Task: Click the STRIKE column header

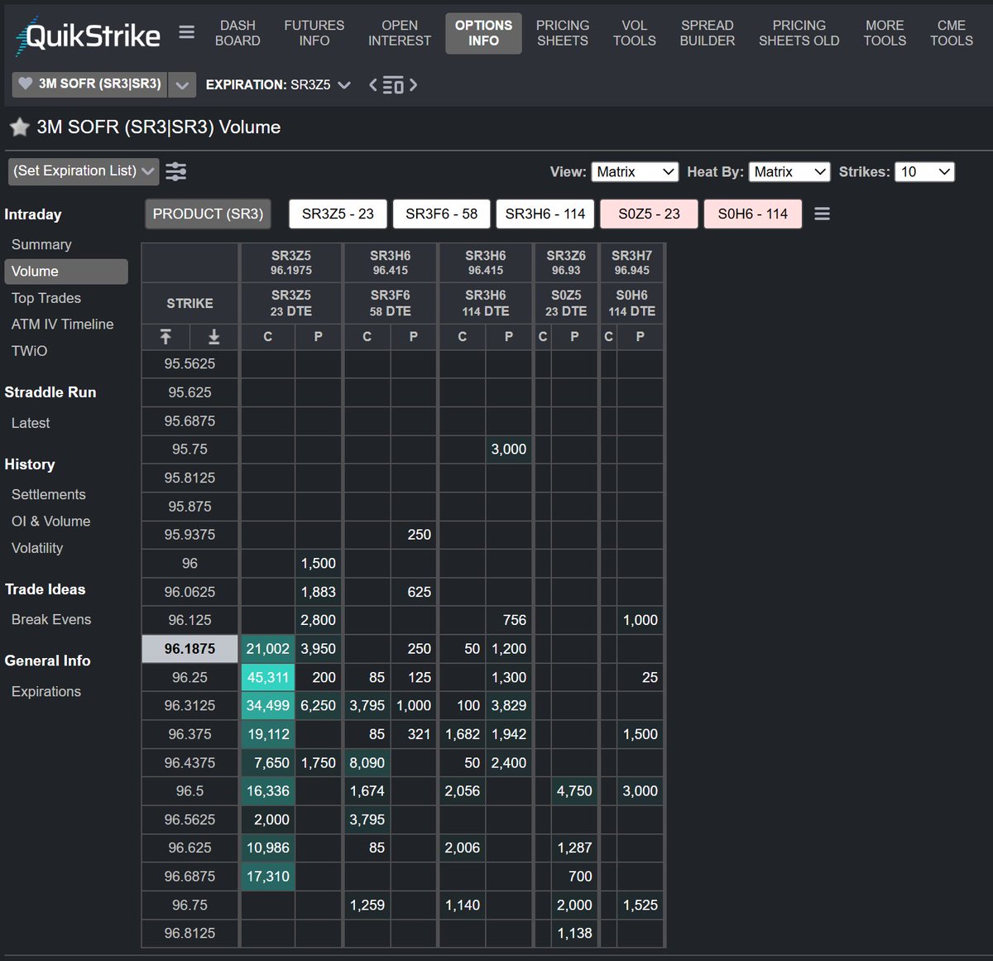Action: [x=189, y=303]
